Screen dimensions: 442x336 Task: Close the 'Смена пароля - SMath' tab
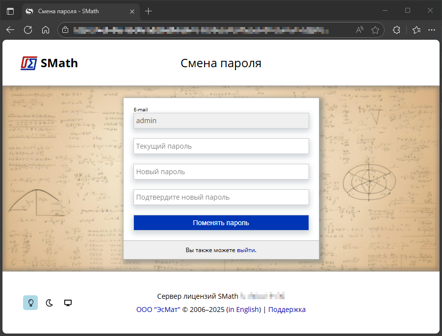[x=132, y=12]
